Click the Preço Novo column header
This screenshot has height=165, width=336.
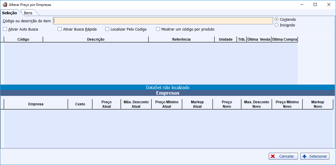point(227,104)
